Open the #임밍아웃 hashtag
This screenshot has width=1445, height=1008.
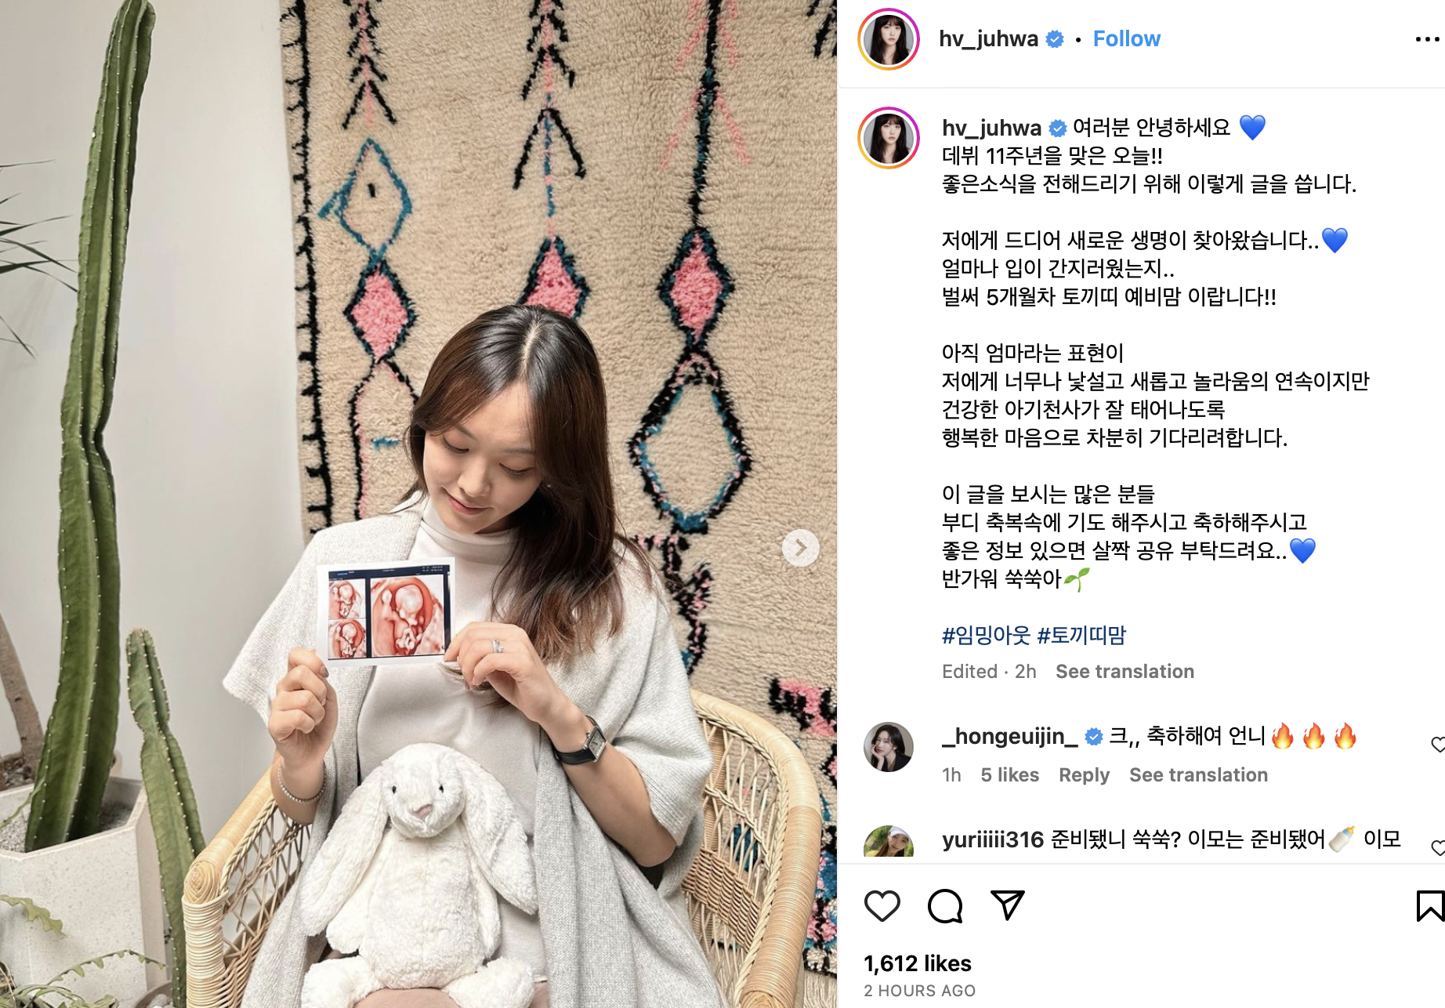(x=986, y=636)
